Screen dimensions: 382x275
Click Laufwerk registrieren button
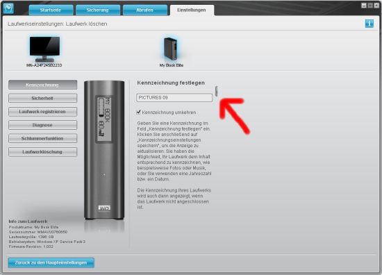click(42, 112)
